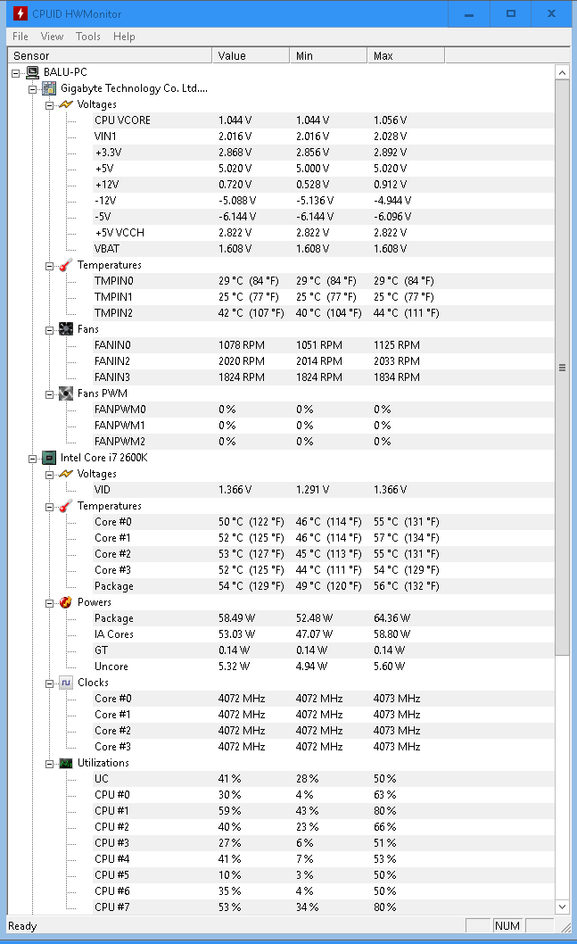The width and height of the screenshot is (577, 944).
Task: Open the Help menu
Action: click(124, 36)
